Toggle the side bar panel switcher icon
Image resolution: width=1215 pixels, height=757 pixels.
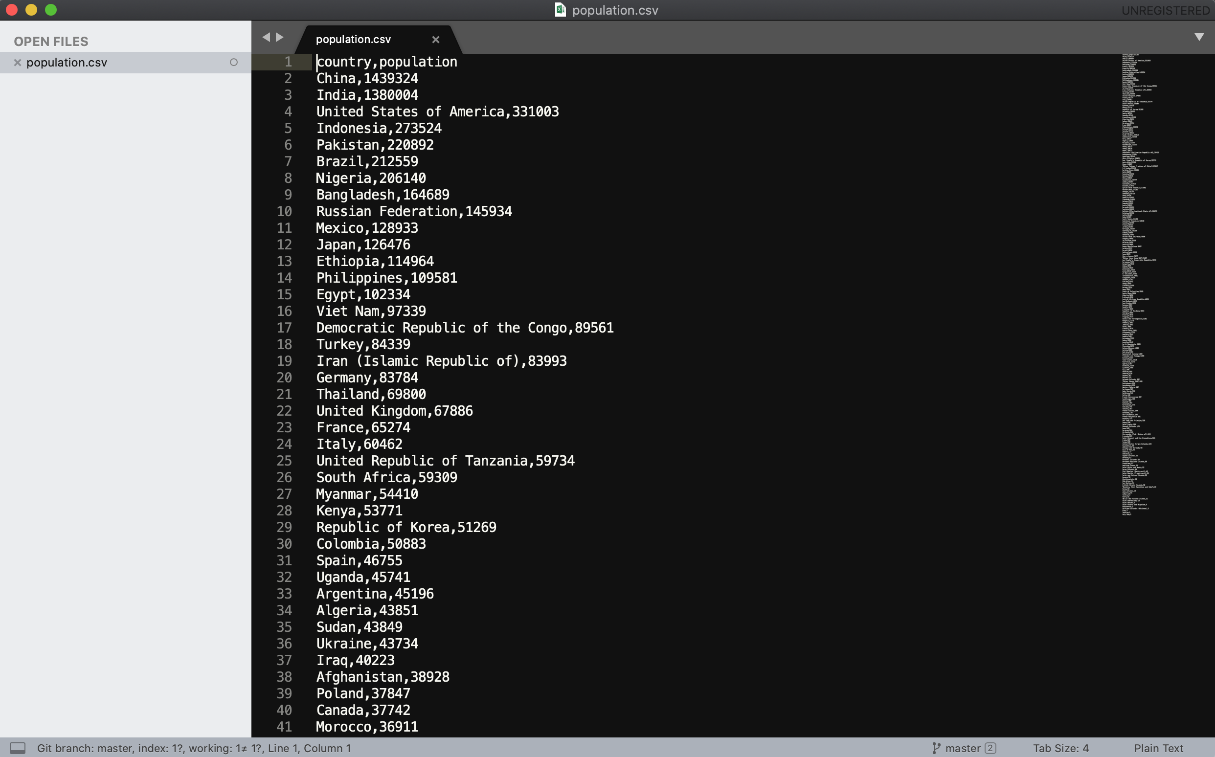18,748
